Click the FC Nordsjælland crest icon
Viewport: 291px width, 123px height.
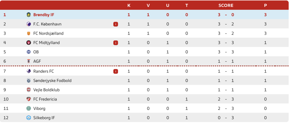tap(28, 34)
